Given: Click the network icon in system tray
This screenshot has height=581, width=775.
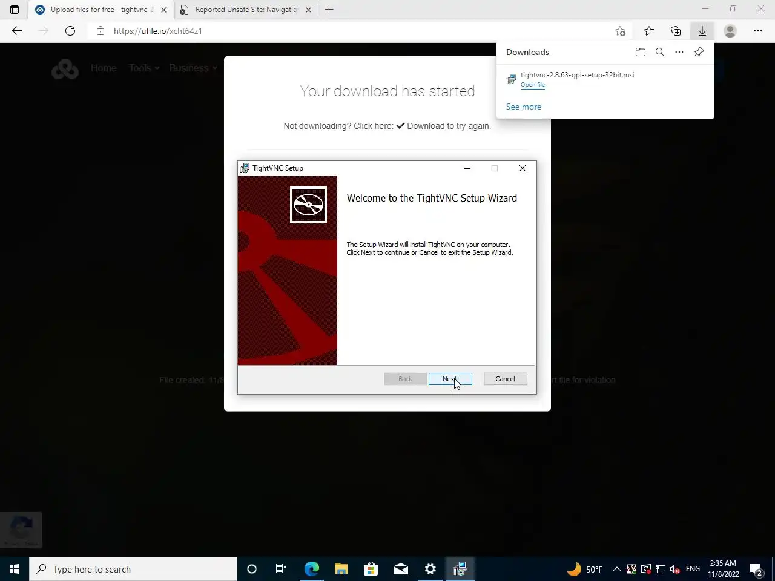Looking at the screenshot, I should [661, 569].
